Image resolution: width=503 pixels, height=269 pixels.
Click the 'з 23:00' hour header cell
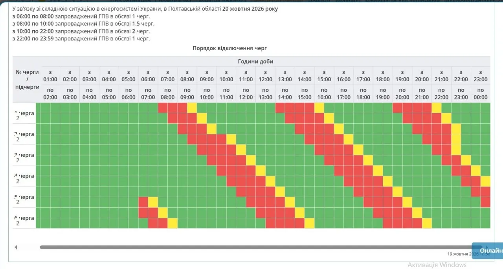tap(481, 76)
